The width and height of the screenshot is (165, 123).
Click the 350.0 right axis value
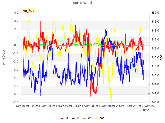click(x=155, y=13)
